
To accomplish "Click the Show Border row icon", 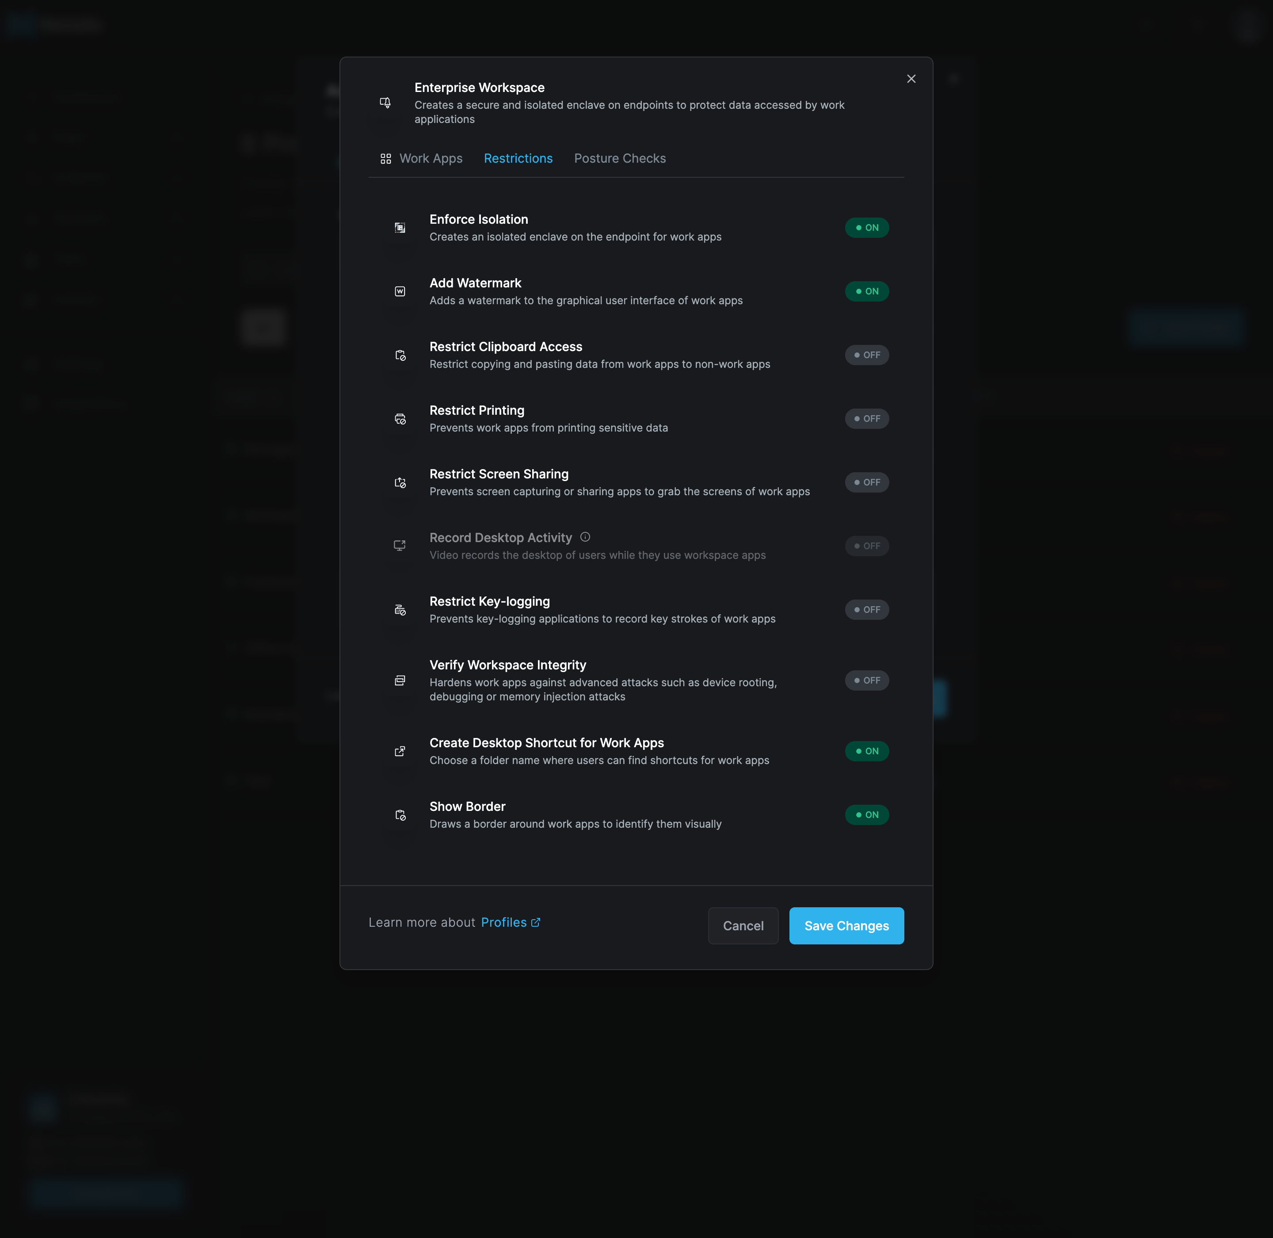I will [x=400, y=815].
